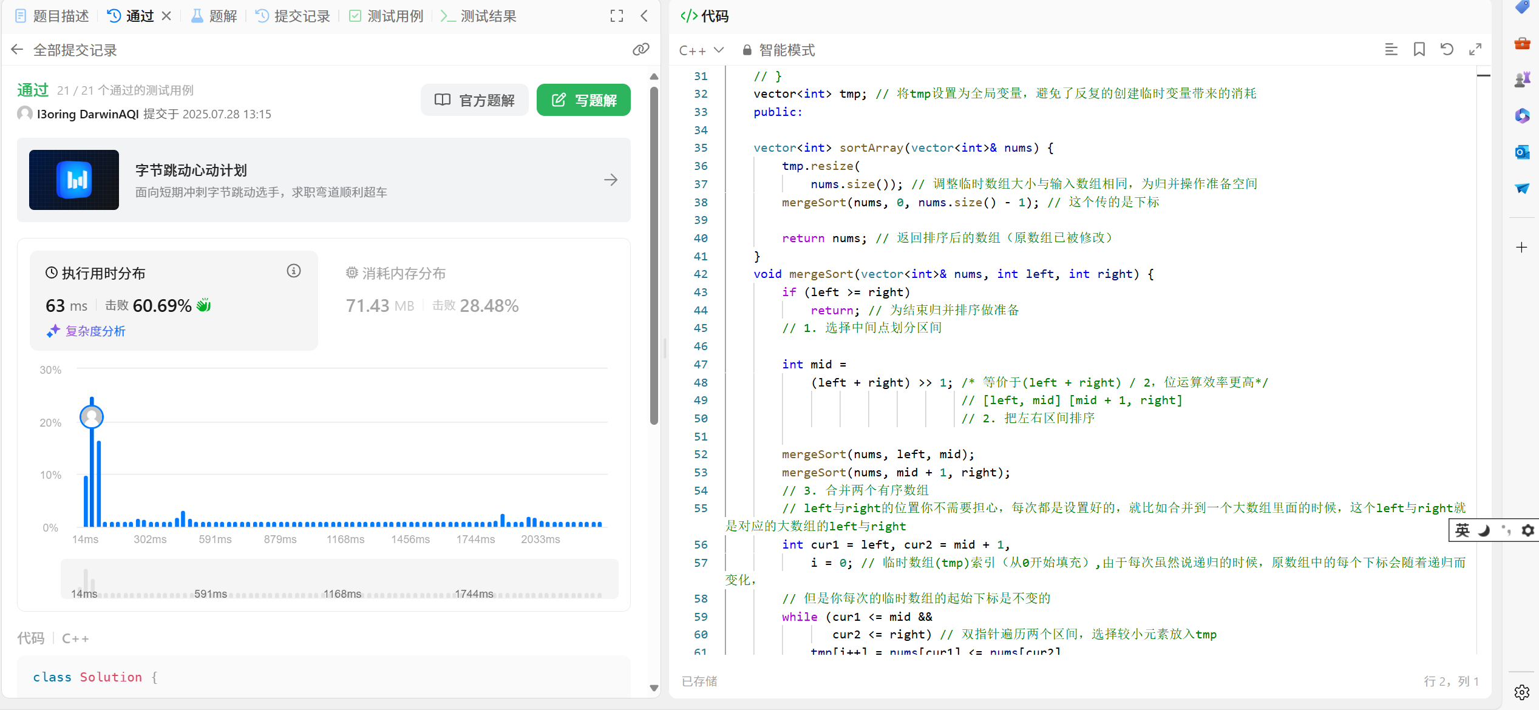Viewport: 1539px width, 710px height.
Task: Click the 已存储 saved status
Action: pos(699,681)
